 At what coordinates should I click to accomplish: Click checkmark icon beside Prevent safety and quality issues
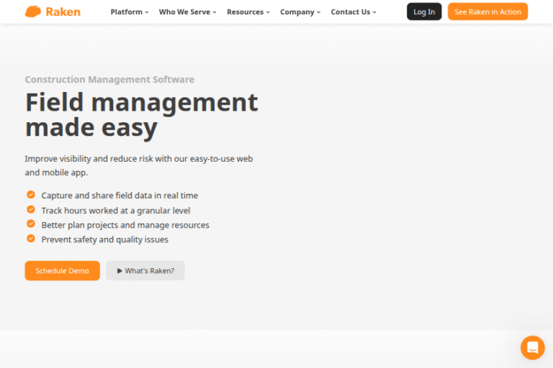[x=31, y=239]
